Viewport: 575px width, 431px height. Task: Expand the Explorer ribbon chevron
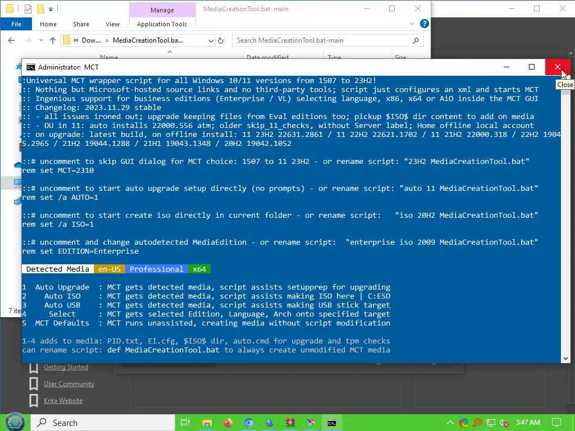tap(412, 24)
